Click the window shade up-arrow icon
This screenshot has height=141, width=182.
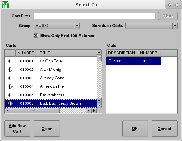pyautogui.click(x=170, y=5)
